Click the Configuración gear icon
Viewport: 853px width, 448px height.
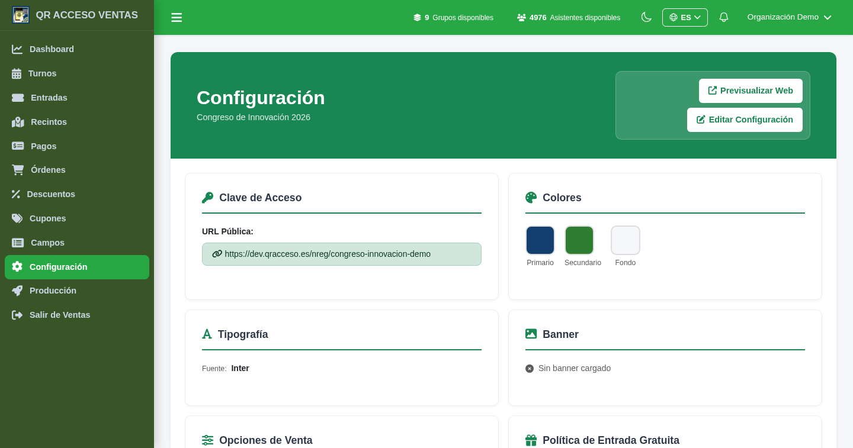tap(17, 267)
